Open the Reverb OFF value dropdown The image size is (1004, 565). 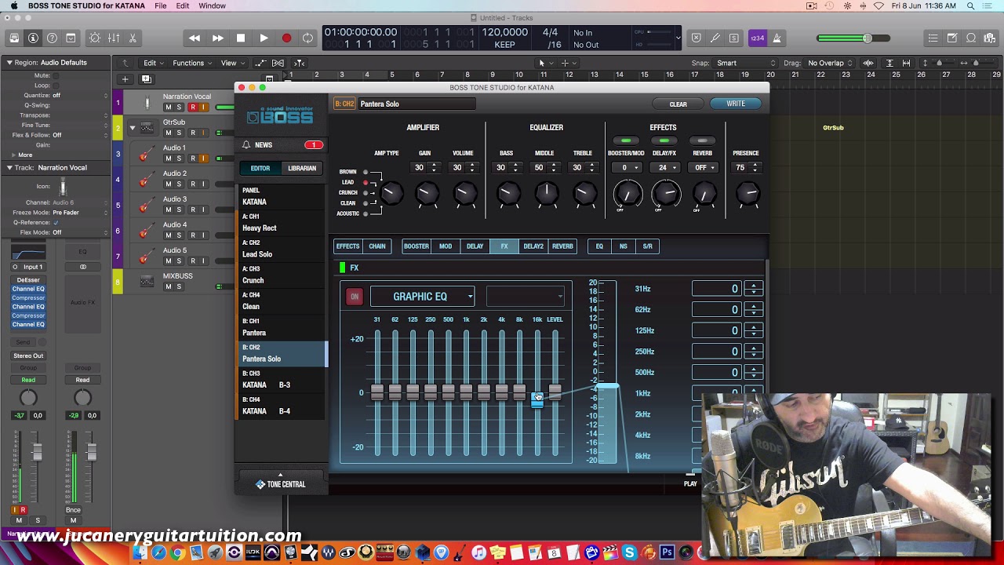(x=703, y=167)
